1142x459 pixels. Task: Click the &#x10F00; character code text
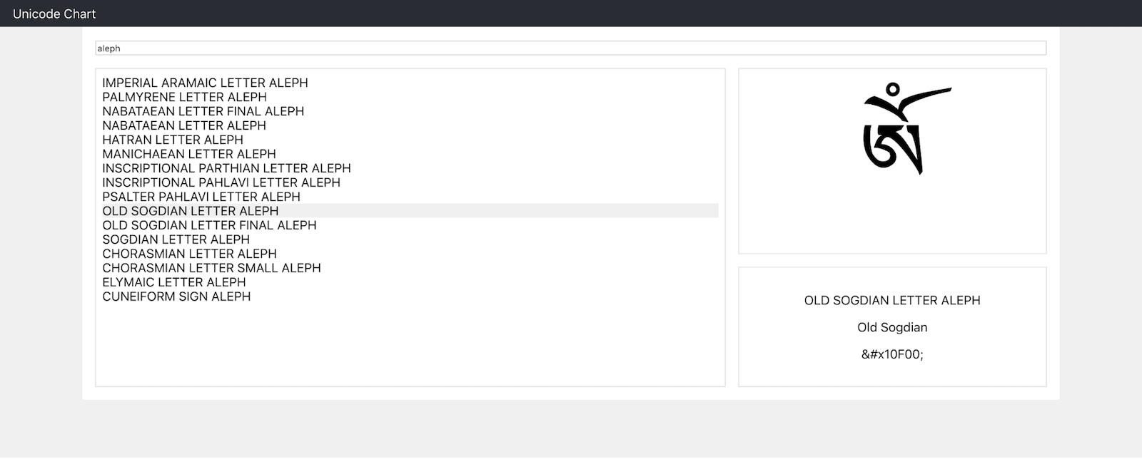coord(892,354)
